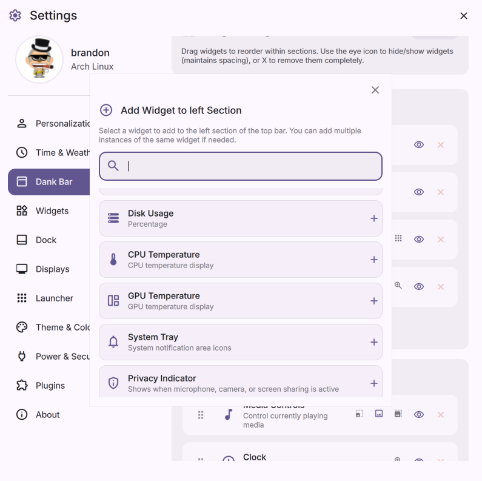
Task: Click the Media Controls music note icon
Action: coord(229,414)
